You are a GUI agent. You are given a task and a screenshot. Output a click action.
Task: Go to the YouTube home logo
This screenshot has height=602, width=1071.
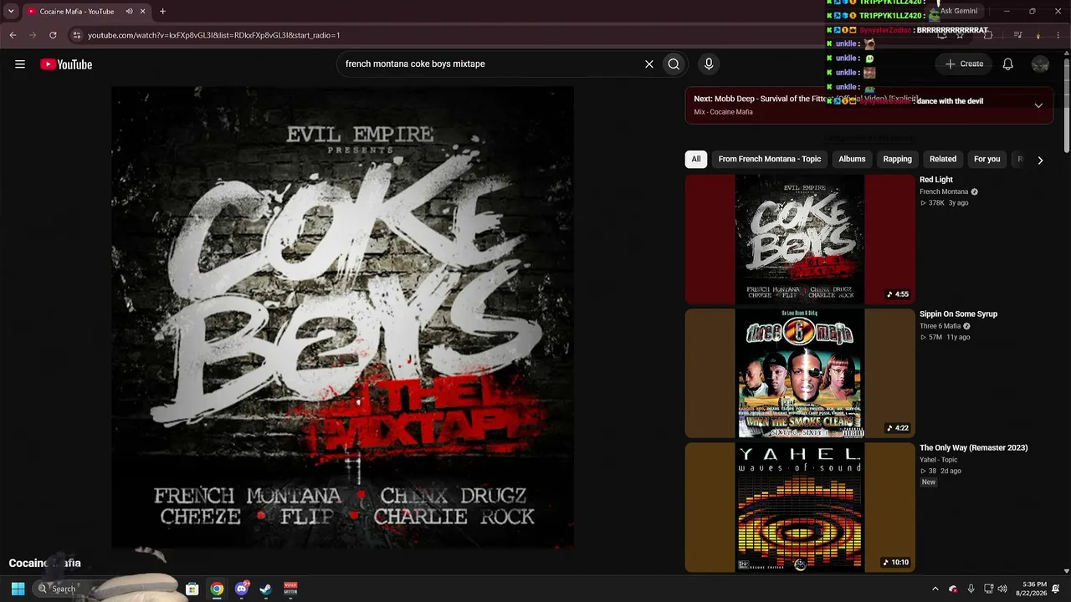point(66,64)
